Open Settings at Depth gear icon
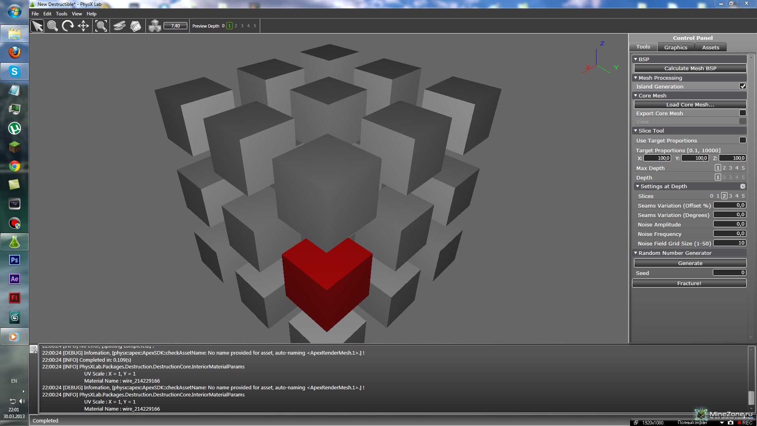The height and width of the screenshot is (426, 757). coord(742,186)
